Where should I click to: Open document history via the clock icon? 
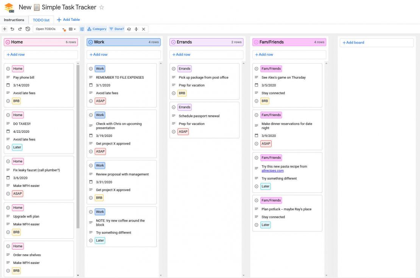[x=27, y=29]
